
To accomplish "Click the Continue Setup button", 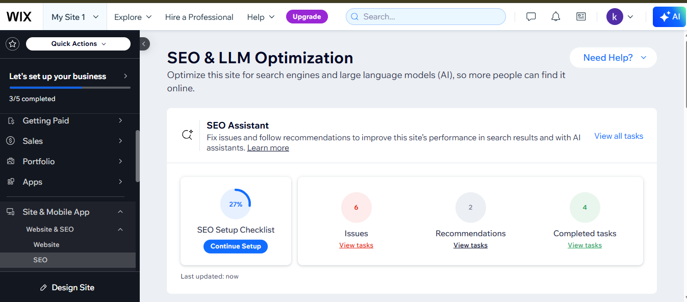I will 236,246.
